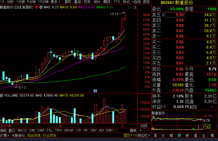Viewport: 218px width, 141px height.
Task: Zoom in chart with plus button
Action: point(141,130)
